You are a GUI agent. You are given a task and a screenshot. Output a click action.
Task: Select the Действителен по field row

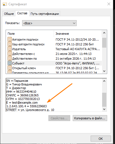pos(54,59)
